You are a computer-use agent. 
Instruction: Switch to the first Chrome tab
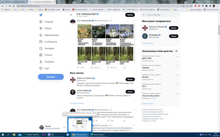tap(14, 2)
